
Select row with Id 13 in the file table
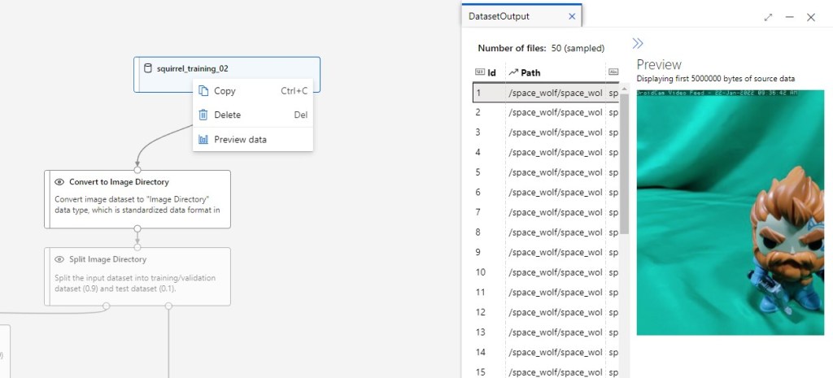tap(546, 332)
